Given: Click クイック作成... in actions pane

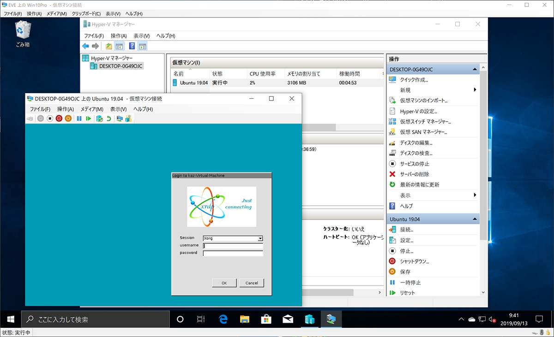Looking at the screenshot, I should pyautogui.click(x=414, y=79).
